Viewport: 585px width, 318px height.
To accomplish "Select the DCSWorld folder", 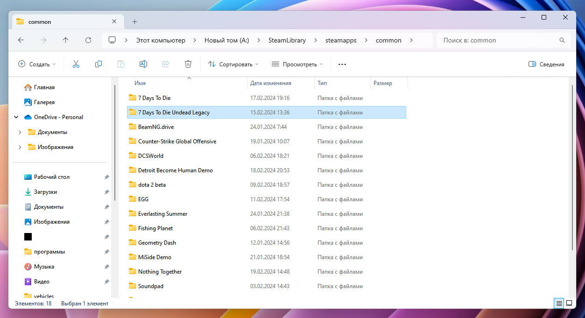I will pos(267,156).
